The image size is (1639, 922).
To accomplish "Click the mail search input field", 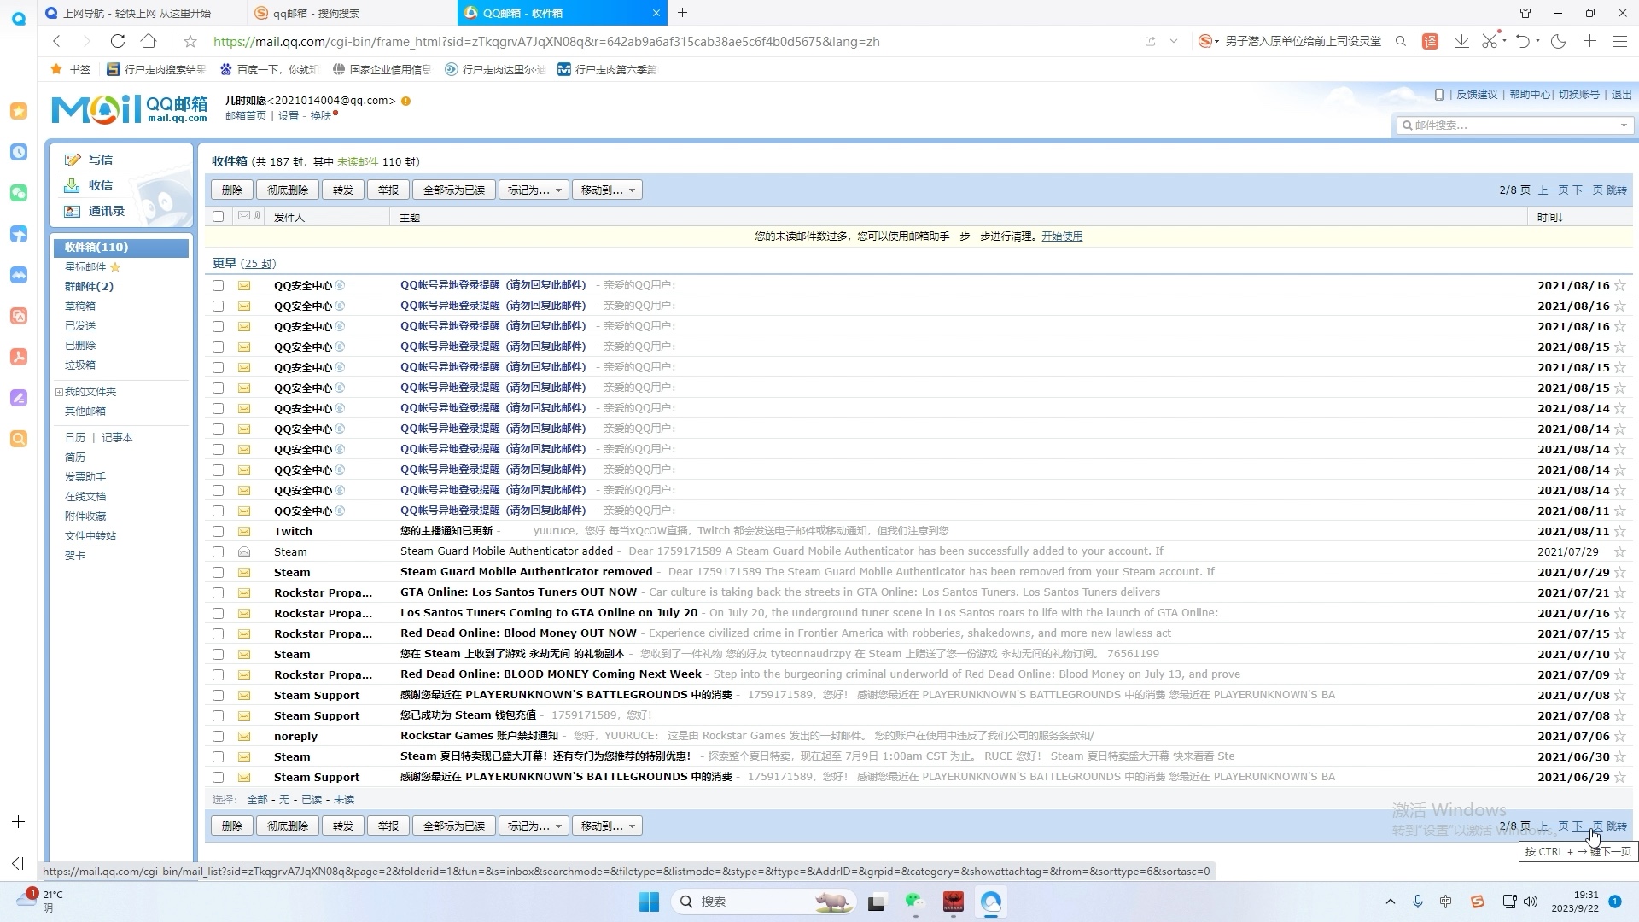I will tap(1510, 125).
